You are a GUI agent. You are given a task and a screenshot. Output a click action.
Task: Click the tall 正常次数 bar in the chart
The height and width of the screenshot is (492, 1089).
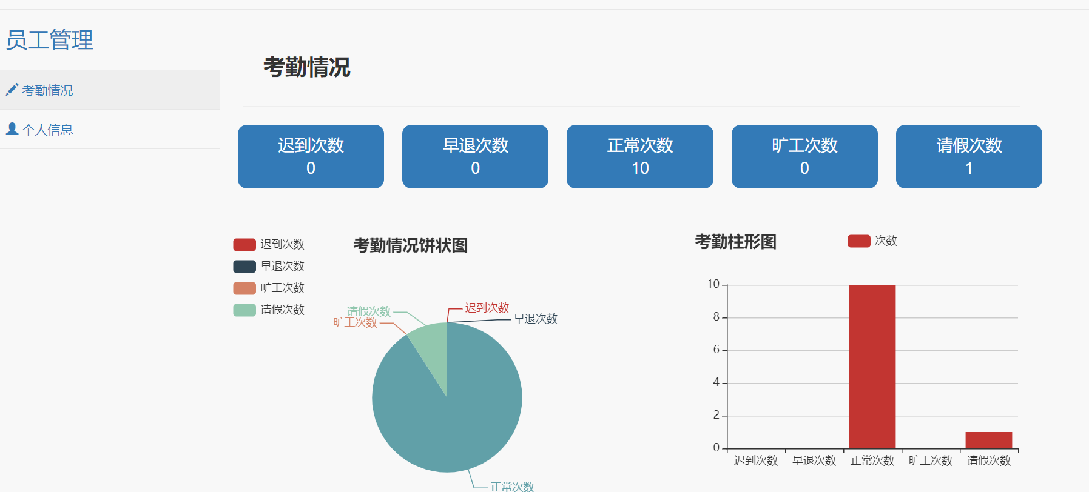tap(872, 367)
